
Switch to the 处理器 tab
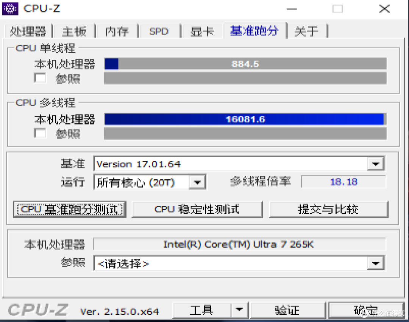click(x=28, y=31)
